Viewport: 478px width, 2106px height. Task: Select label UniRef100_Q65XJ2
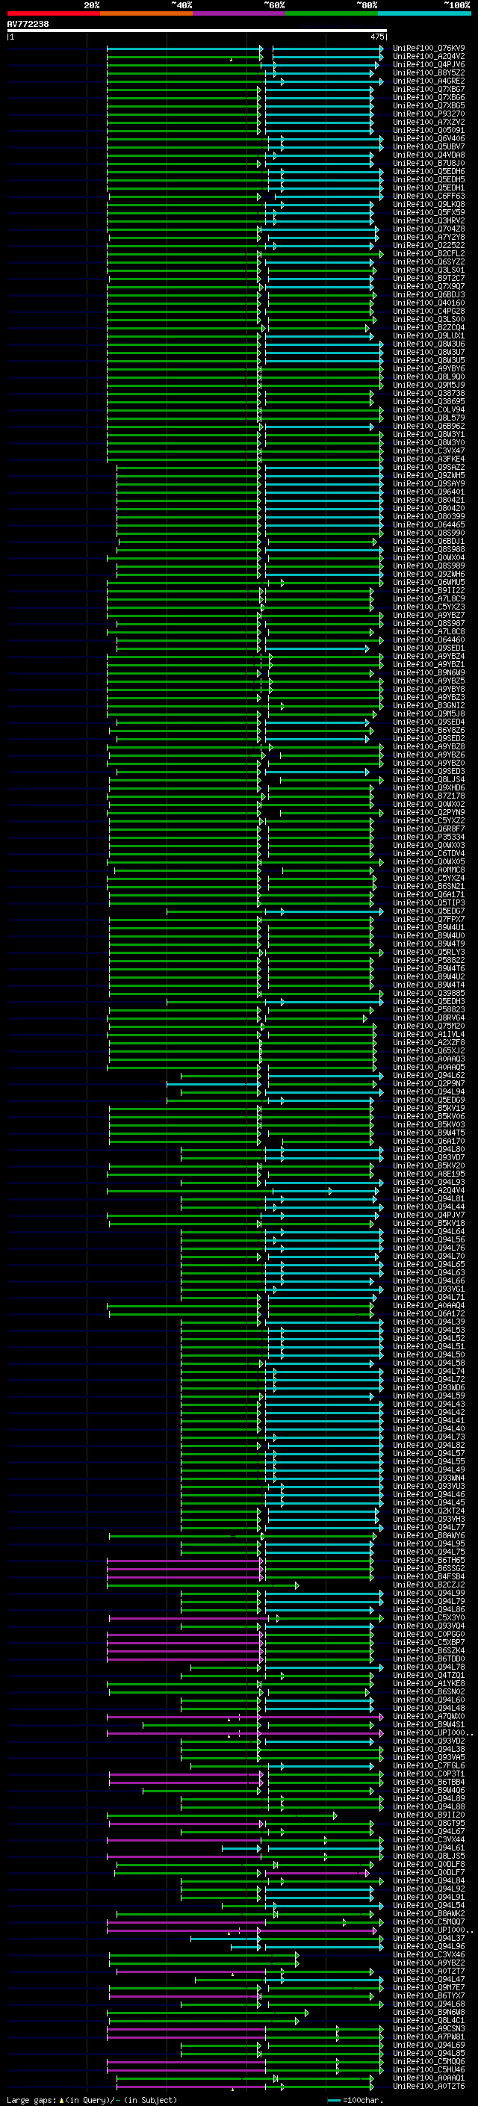point(429,1050)
